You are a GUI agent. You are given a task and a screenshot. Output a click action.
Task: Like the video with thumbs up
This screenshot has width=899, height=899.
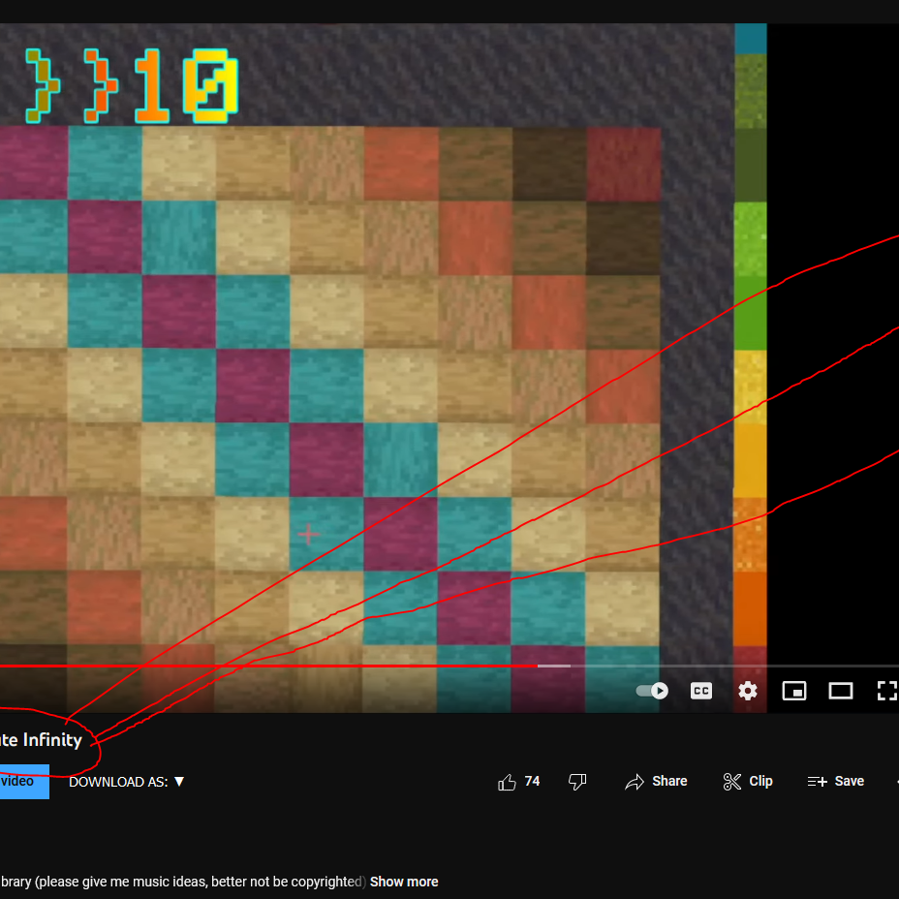[507, 782]
